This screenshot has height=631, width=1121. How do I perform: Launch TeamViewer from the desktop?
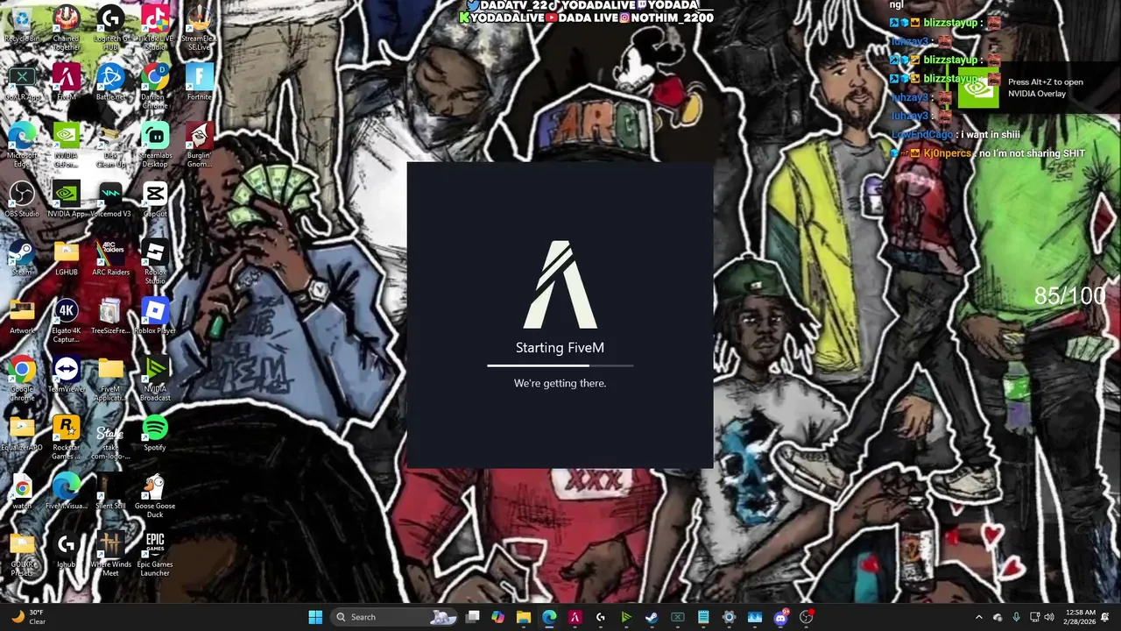(67, 375)
